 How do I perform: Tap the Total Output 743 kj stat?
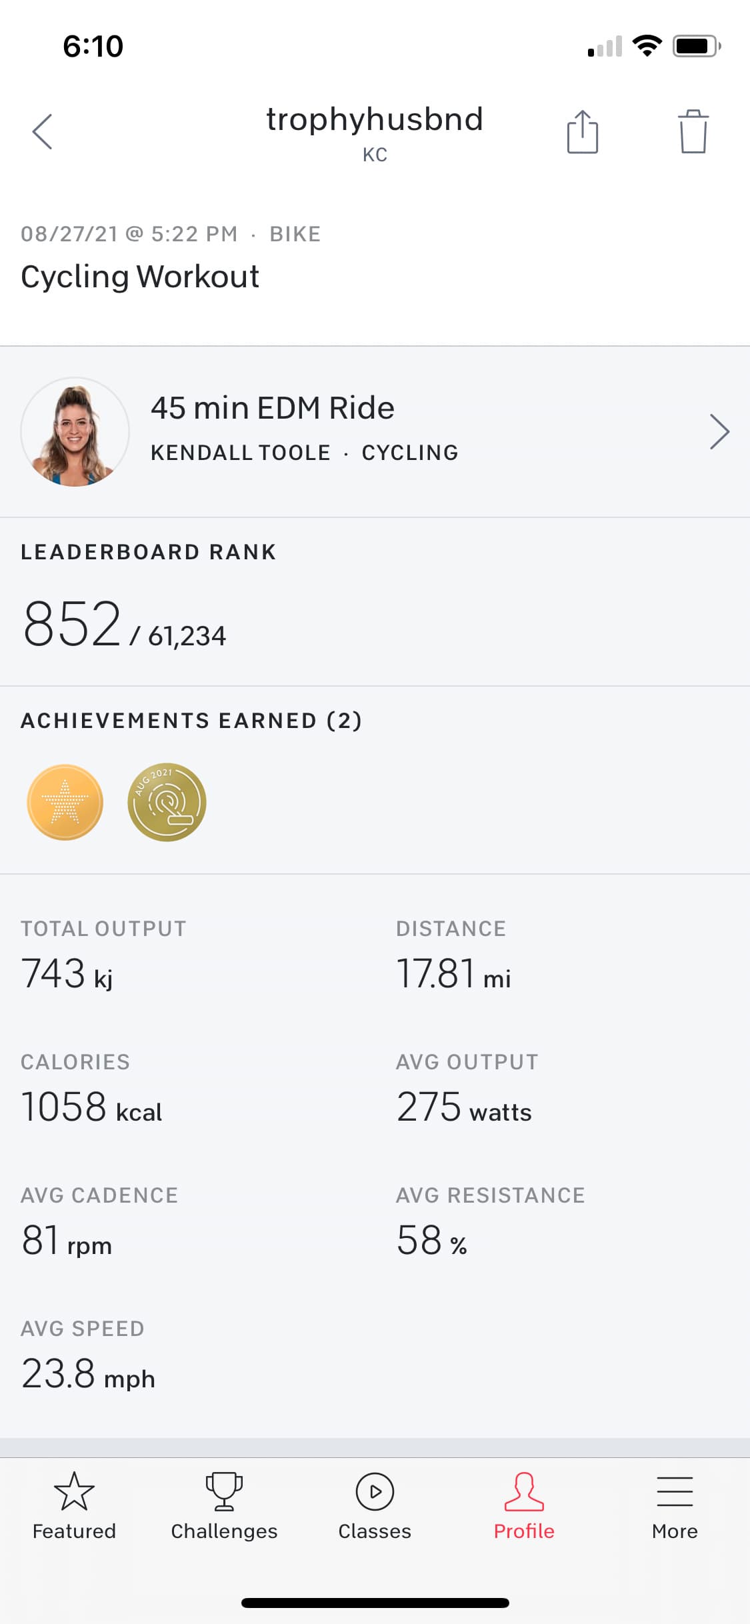click(67, 973)
